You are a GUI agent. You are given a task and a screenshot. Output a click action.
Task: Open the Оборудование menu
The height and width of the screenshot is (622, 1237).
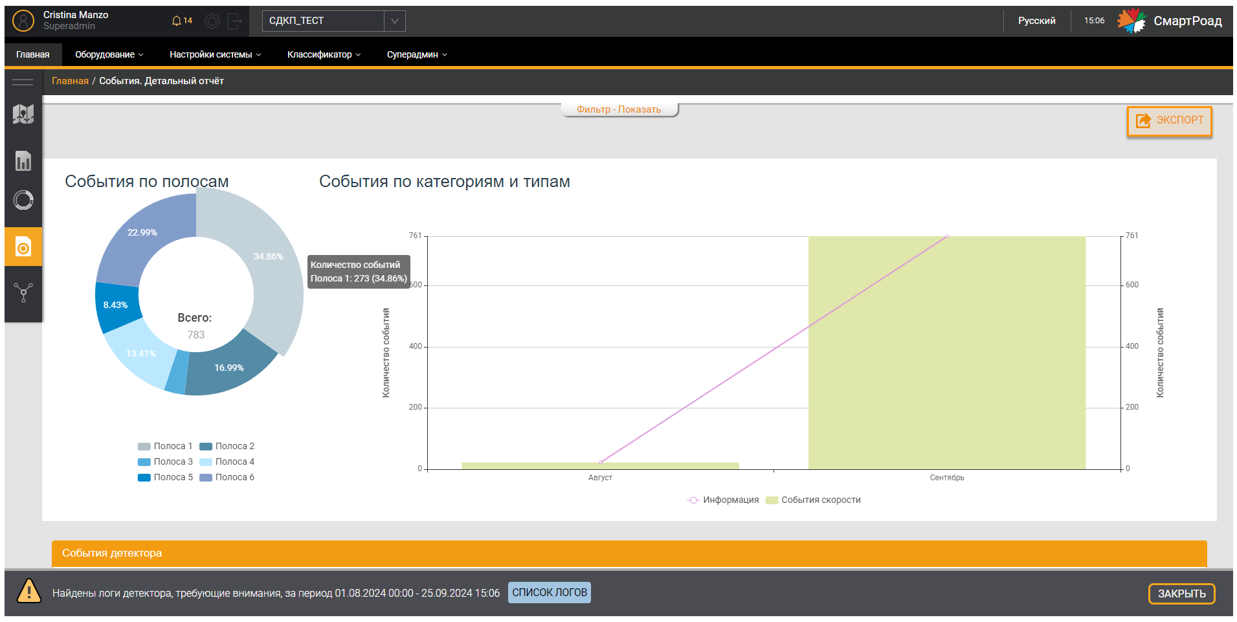coord(109,54)
